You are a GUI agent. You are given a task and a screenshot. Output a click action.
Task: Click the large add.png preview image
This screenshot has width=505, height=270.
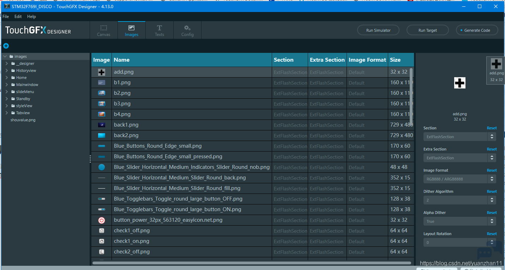click(459, 83)
